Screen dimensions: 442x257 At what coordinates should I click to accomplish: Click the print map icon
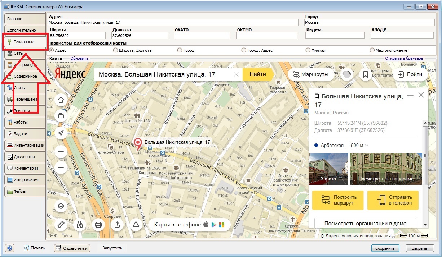(98, 225)
